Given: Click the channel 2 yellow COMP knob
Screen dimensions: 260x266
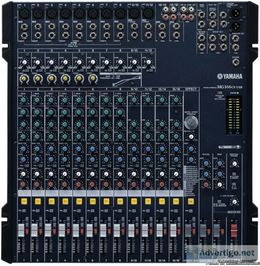Looking at the screenshot, I should [x=38, y=78].
